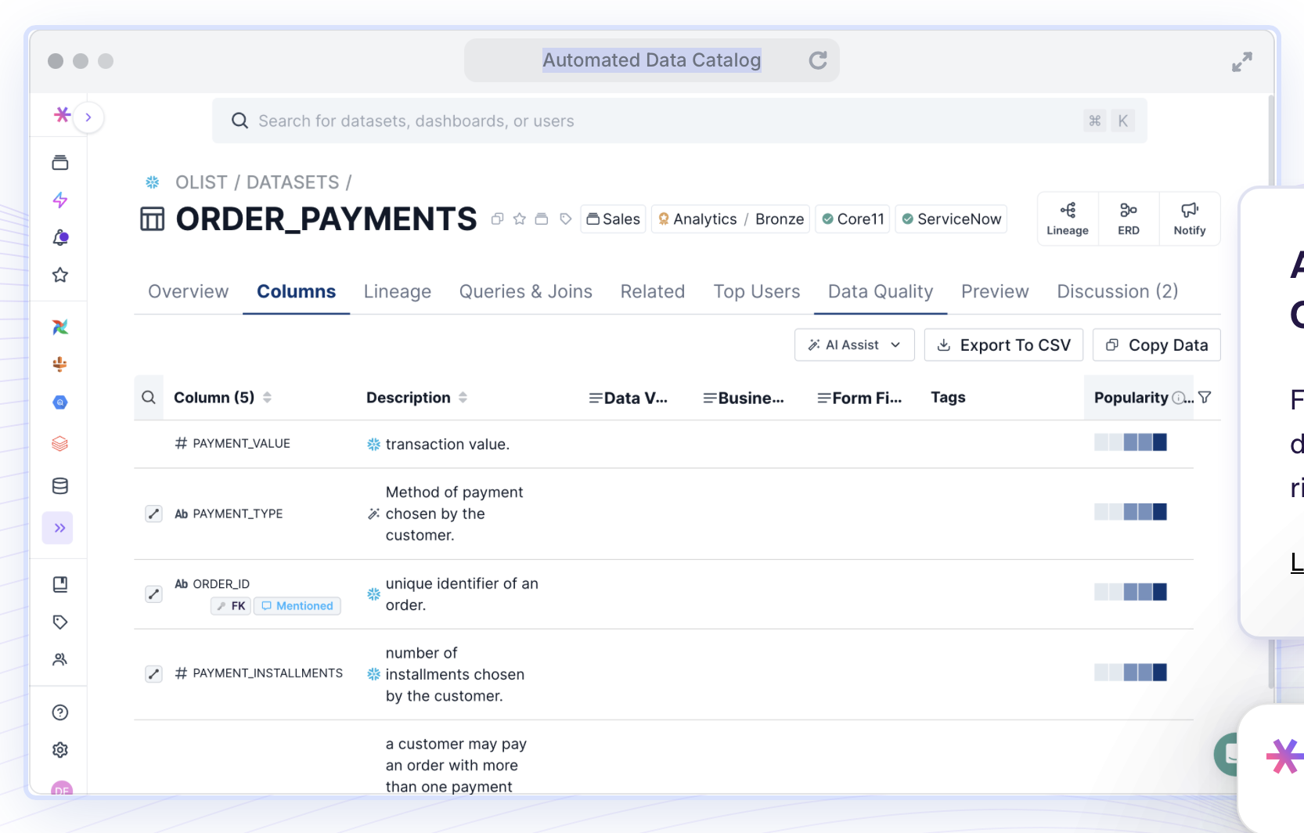Copy the ORDER_PAYMENTS table name icon
Image resolution: width=1304 pixels, height=833 pixels.
click(497, 219)
